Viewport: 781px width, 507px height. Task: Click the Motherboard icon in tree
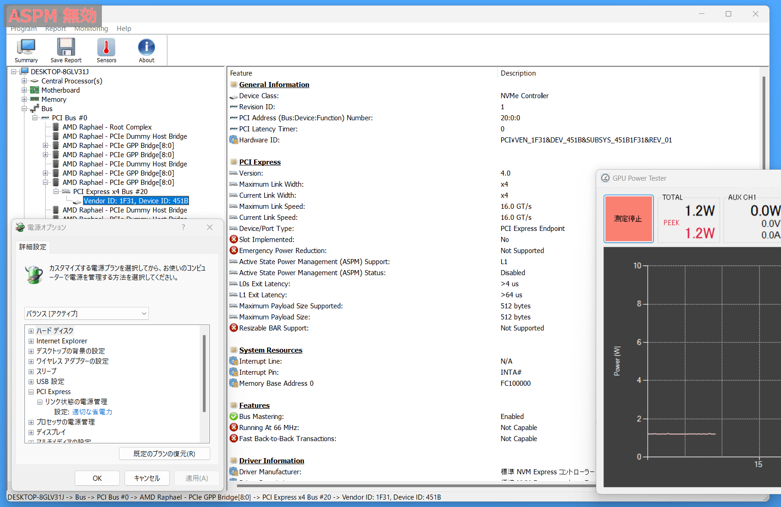[x=35, y=90]
